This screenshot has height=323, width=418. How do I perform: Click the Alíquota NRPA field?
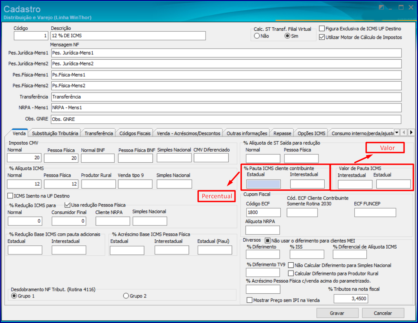(x=263, y=230)
